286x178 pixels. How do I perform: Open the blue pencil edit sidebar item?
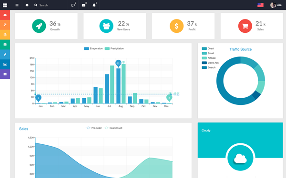(x=5, y=54)
